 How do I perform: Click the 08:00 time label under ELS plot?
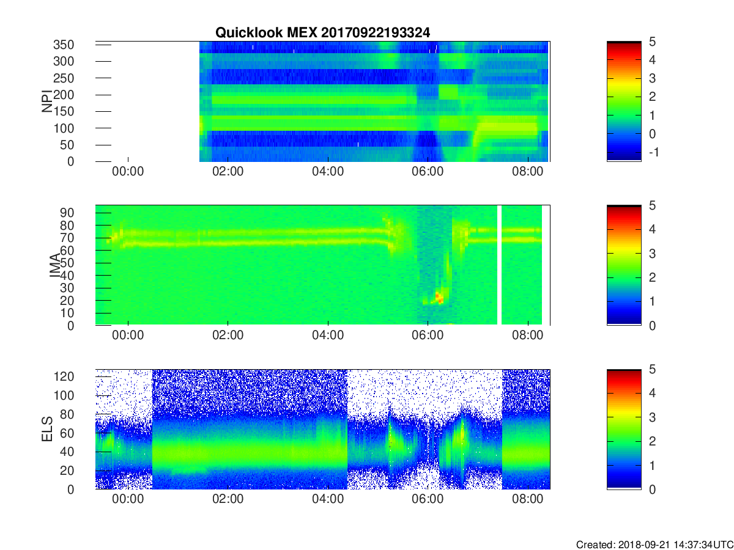pyautogui.click(x=528, y=499)
